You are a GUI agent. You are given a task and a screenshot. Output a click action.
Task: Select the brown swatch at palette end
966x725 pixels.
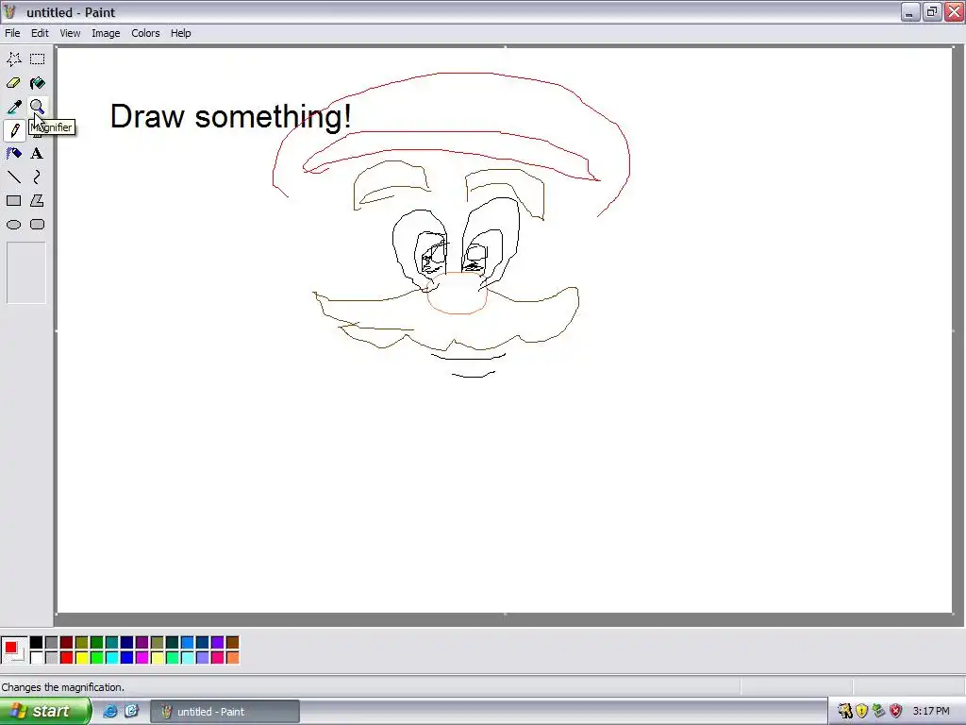coord(232,643)
